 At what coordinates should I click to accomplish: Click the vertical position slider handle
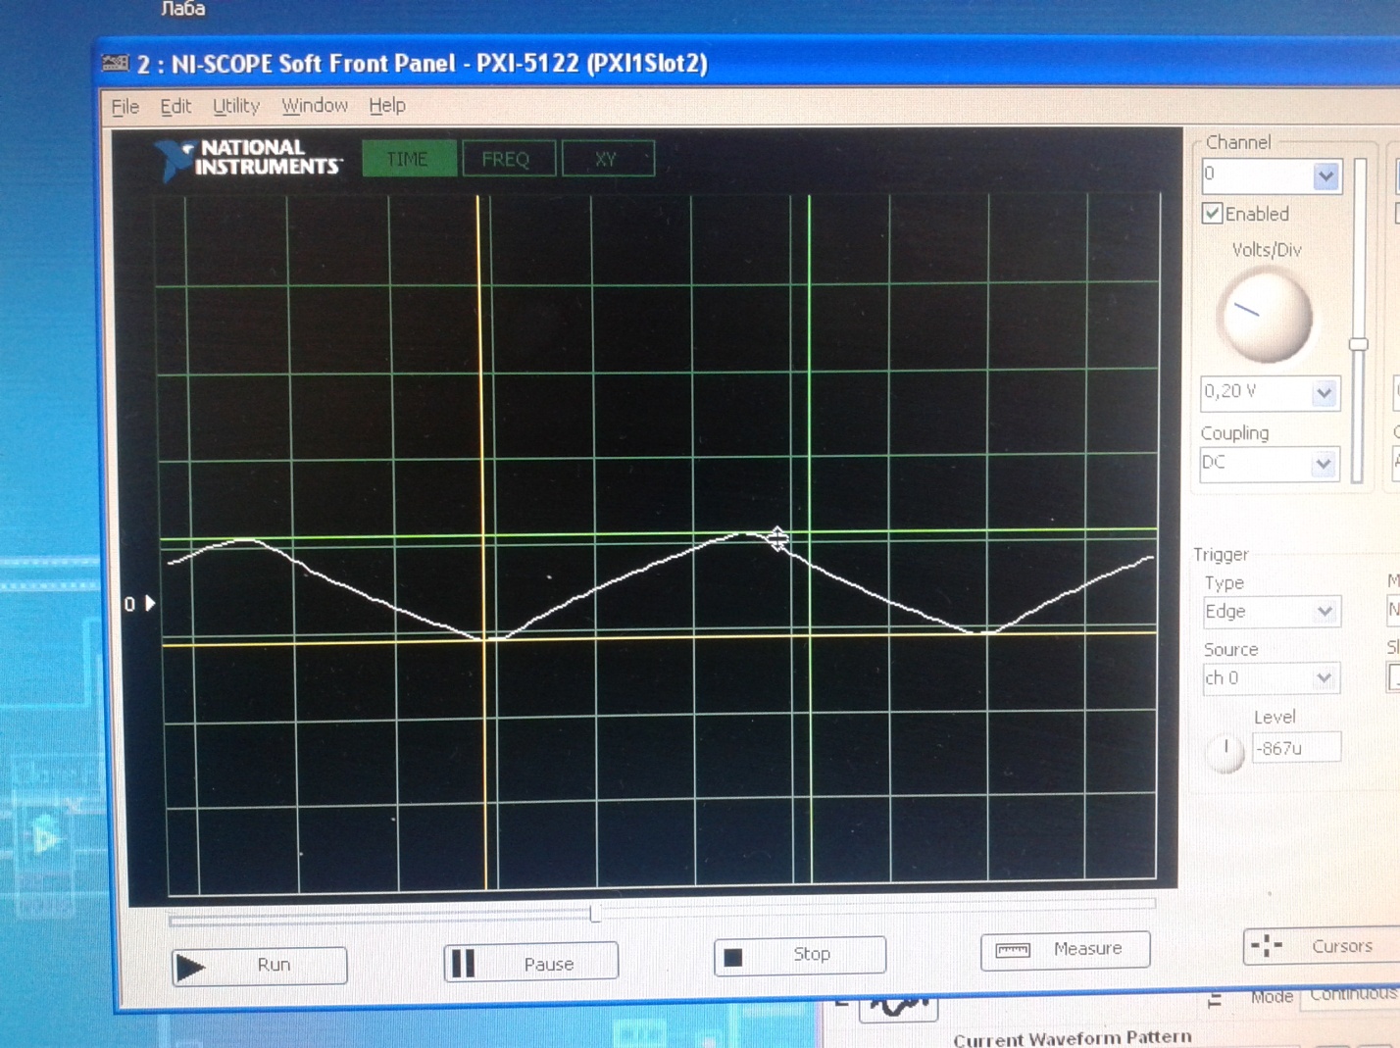1358,344
